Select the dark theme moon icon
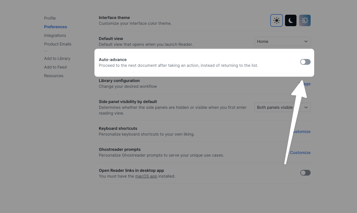The width and height of the screenshot is (357, 213). tap(291, 20)
